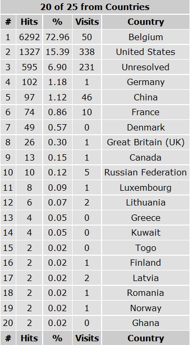This screenshot has width=190, height=345.
Task: Click the top Hits column header
Action: coord(29,22)
